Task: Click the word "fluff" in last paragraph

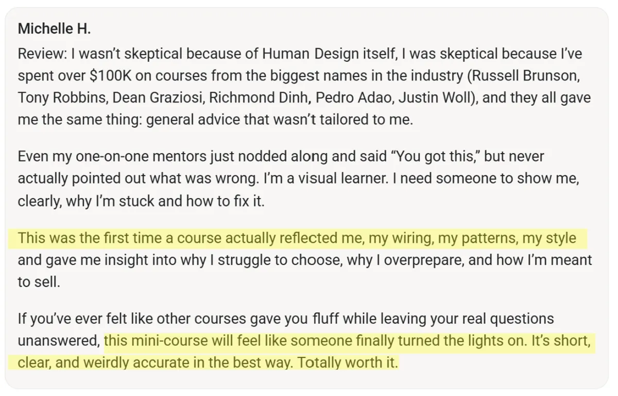Action: pyautogui.click(x=325, y=319)
